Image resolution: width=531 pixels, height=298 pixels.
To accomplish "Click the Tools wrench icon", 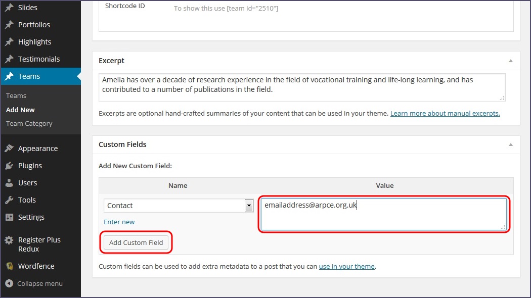I will (x=9, y=200).
